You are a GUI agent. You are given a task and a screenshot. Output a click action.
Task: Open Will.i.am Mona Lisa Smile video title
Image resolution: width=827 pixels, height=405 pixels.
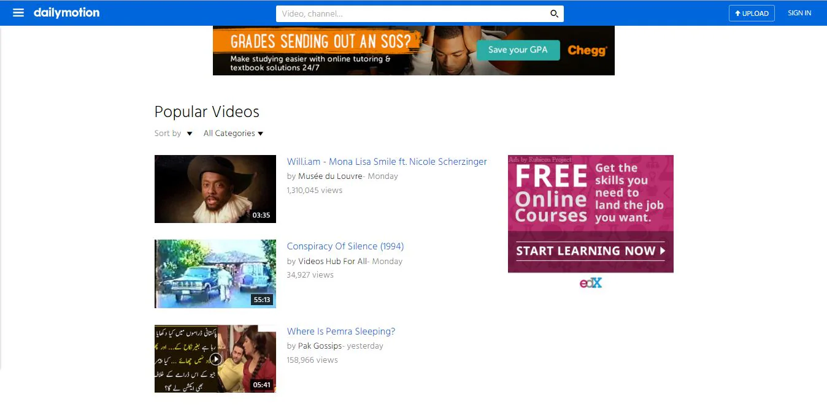pyautogui.click(x=387, y=162)
